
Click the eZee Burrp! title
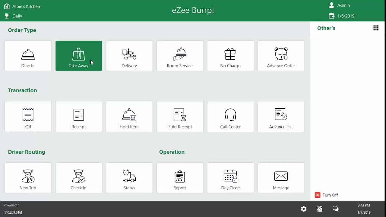click(x=193, y=10)
